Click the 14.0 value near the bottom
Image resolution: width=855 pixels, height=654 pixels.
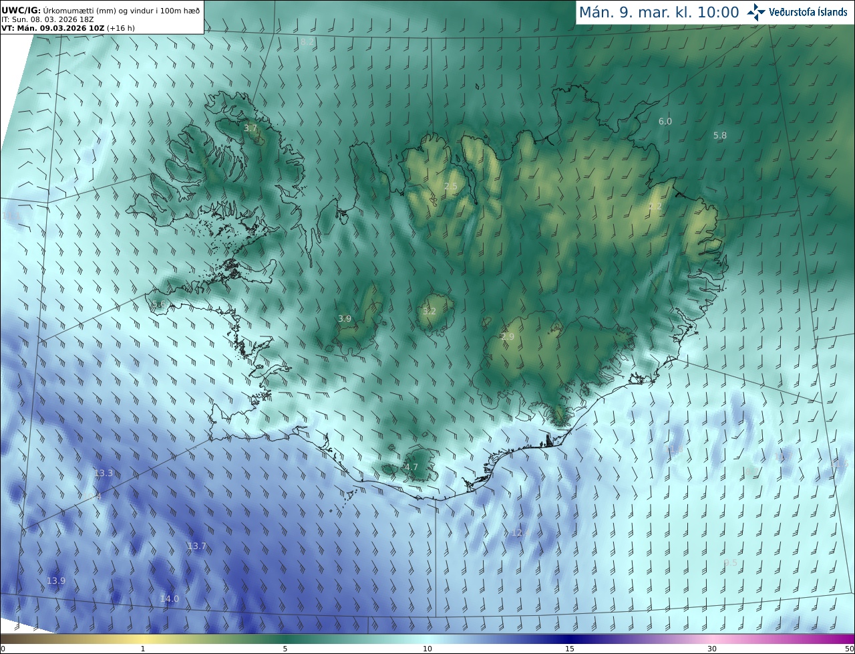(170, 598)
